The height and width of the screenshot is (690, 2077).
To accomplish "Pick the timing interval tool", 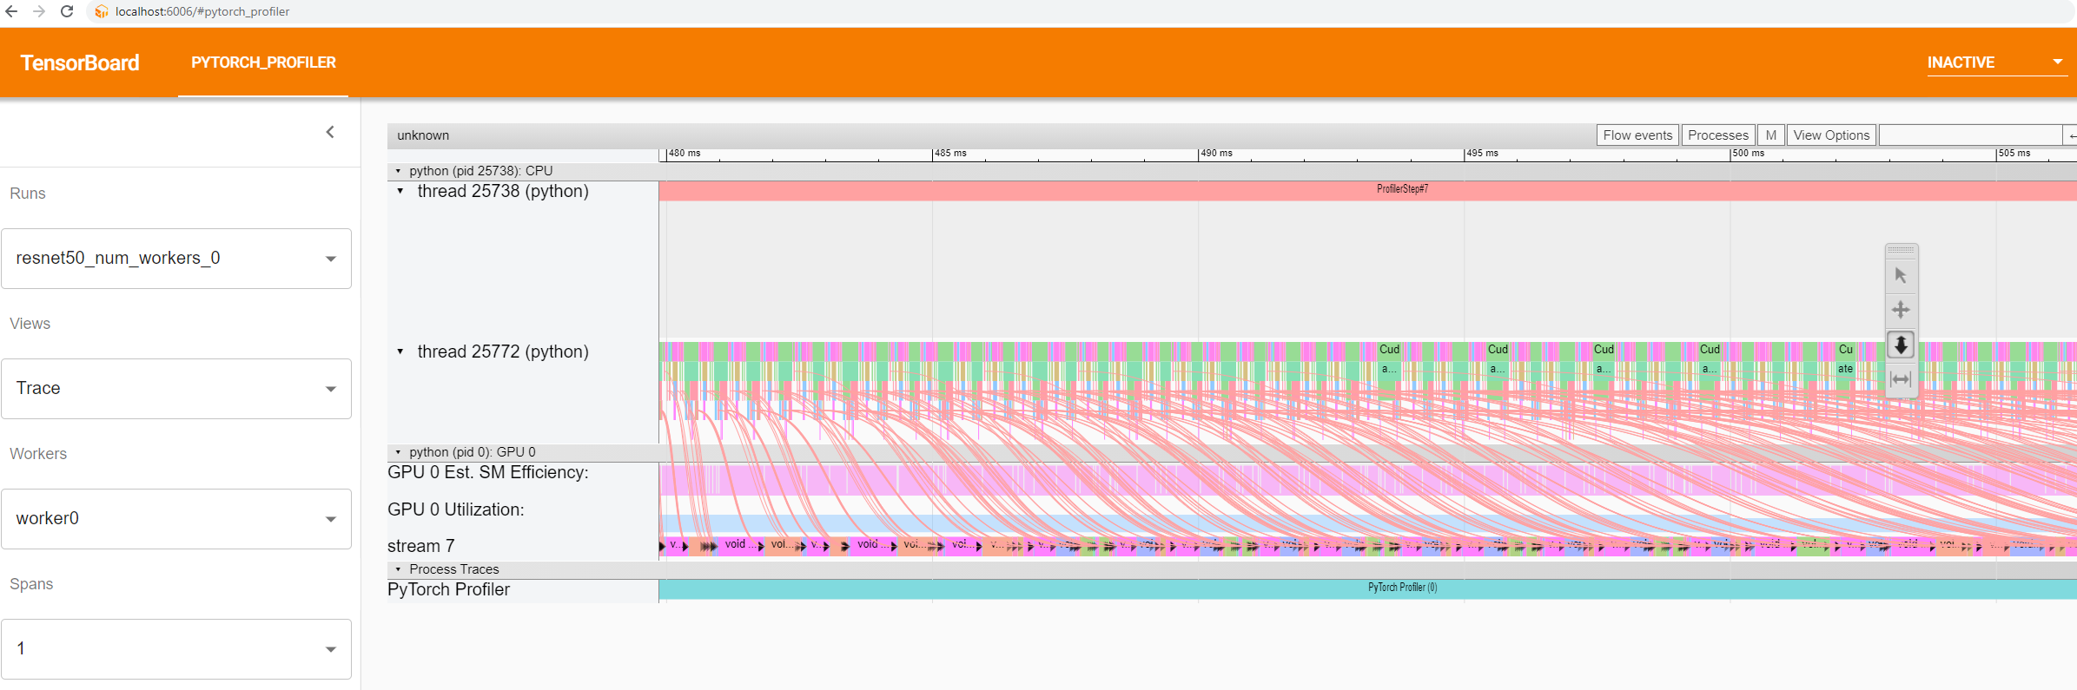I will tap(1901, 379).
